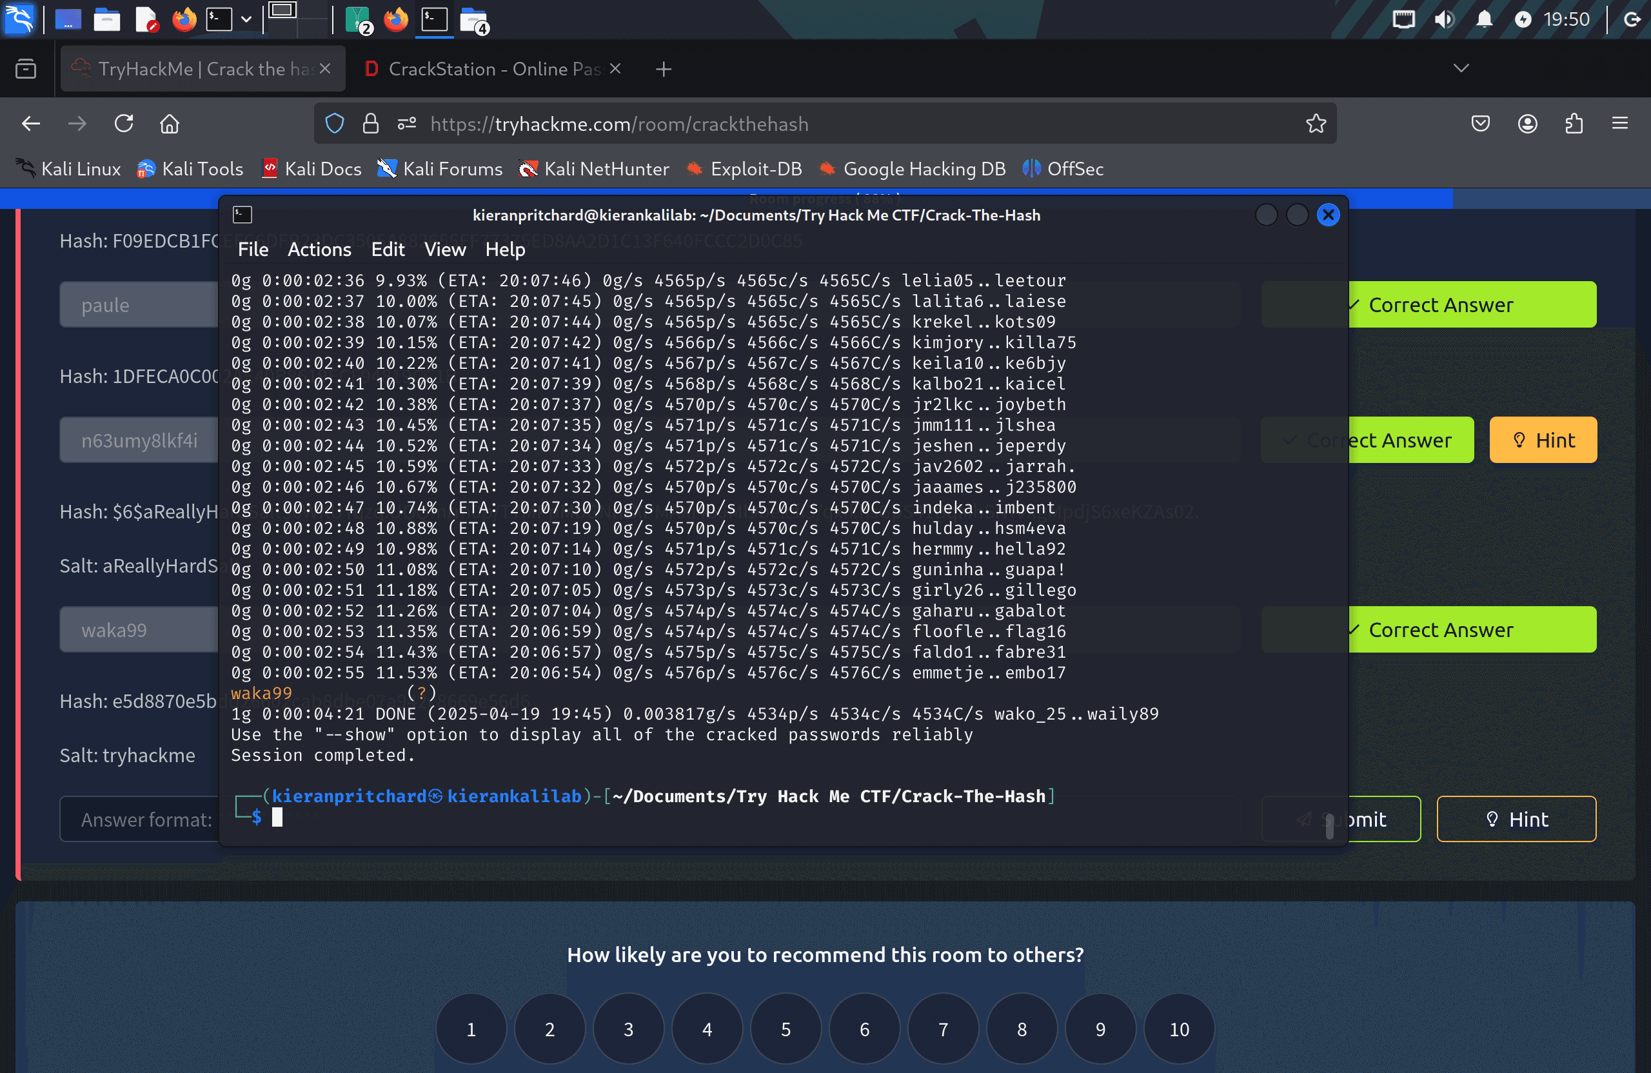Open the terminal Actions menu
Viewport: 1651px width, 1073px height.
[319, 250]
